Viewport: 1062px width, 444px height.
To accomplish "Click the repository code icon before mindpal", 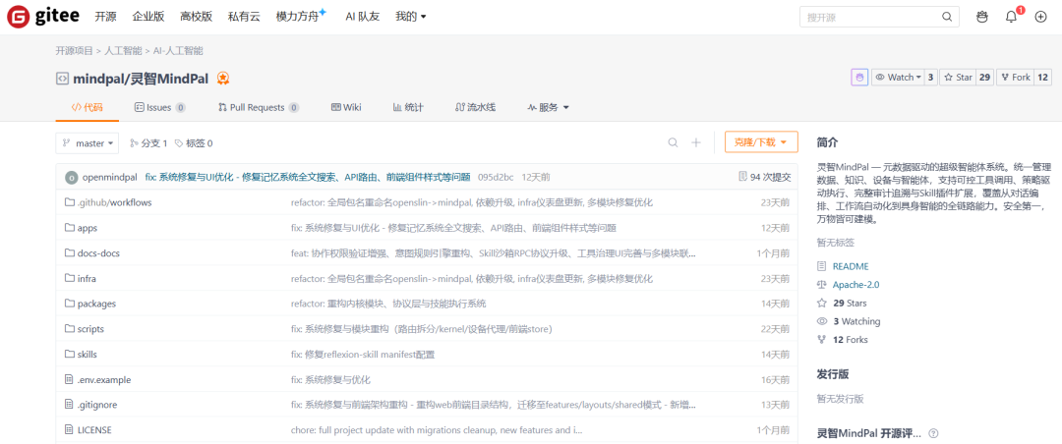I will [x=62, y=78].
